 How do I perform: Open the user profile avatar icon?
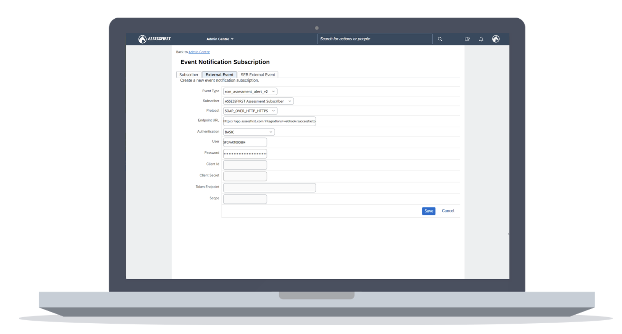pyautogui.click(x=496, y=39)
